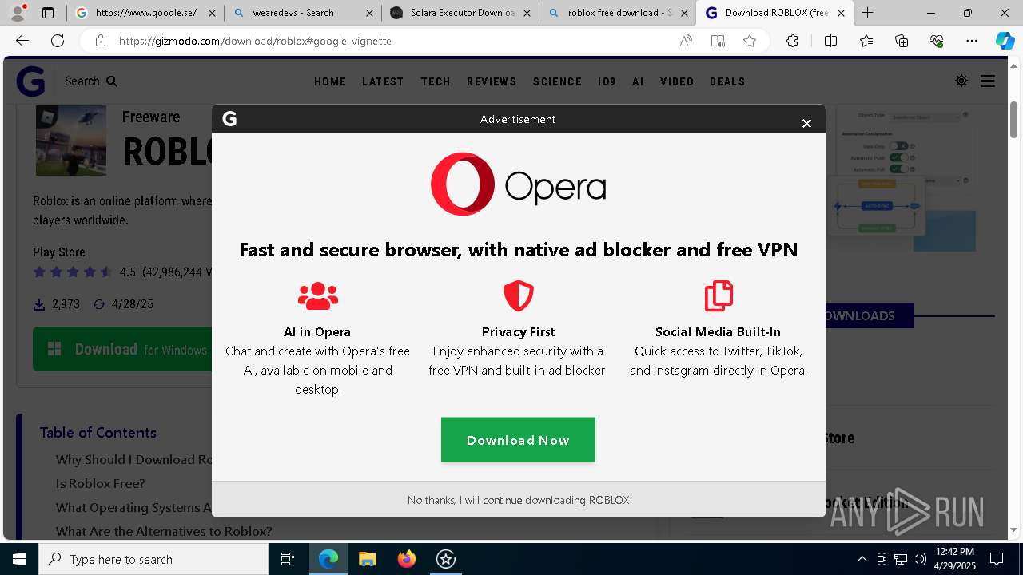Open the AI nav item
The image size is (1023, 575).
638,81
